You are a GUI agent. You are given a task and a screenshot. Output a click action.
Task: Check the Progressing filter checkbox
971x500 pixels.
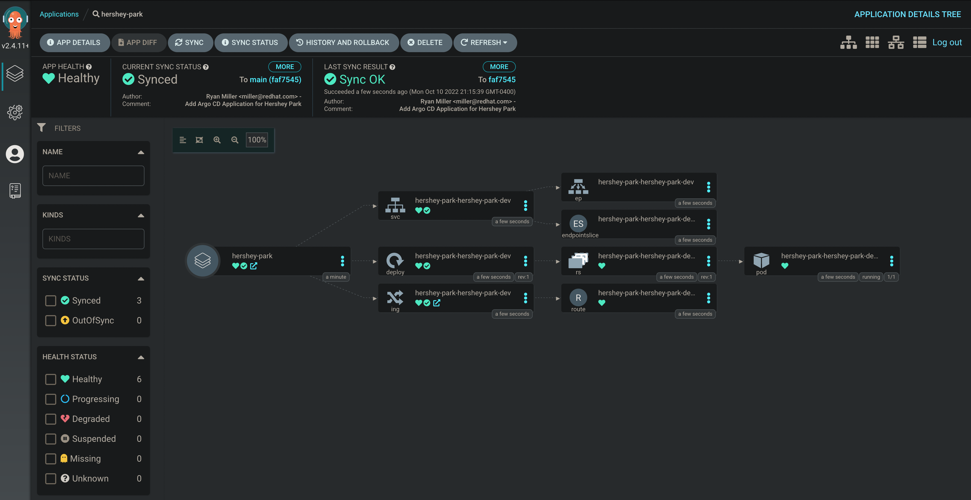(x=50, y=399)
